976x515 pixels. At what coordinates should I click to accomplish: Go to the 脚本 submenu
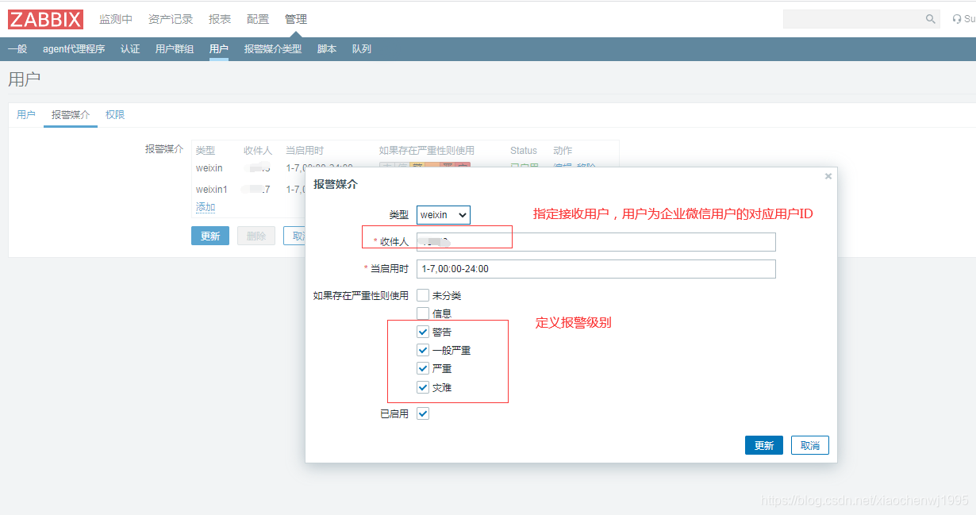pos(327,49)
